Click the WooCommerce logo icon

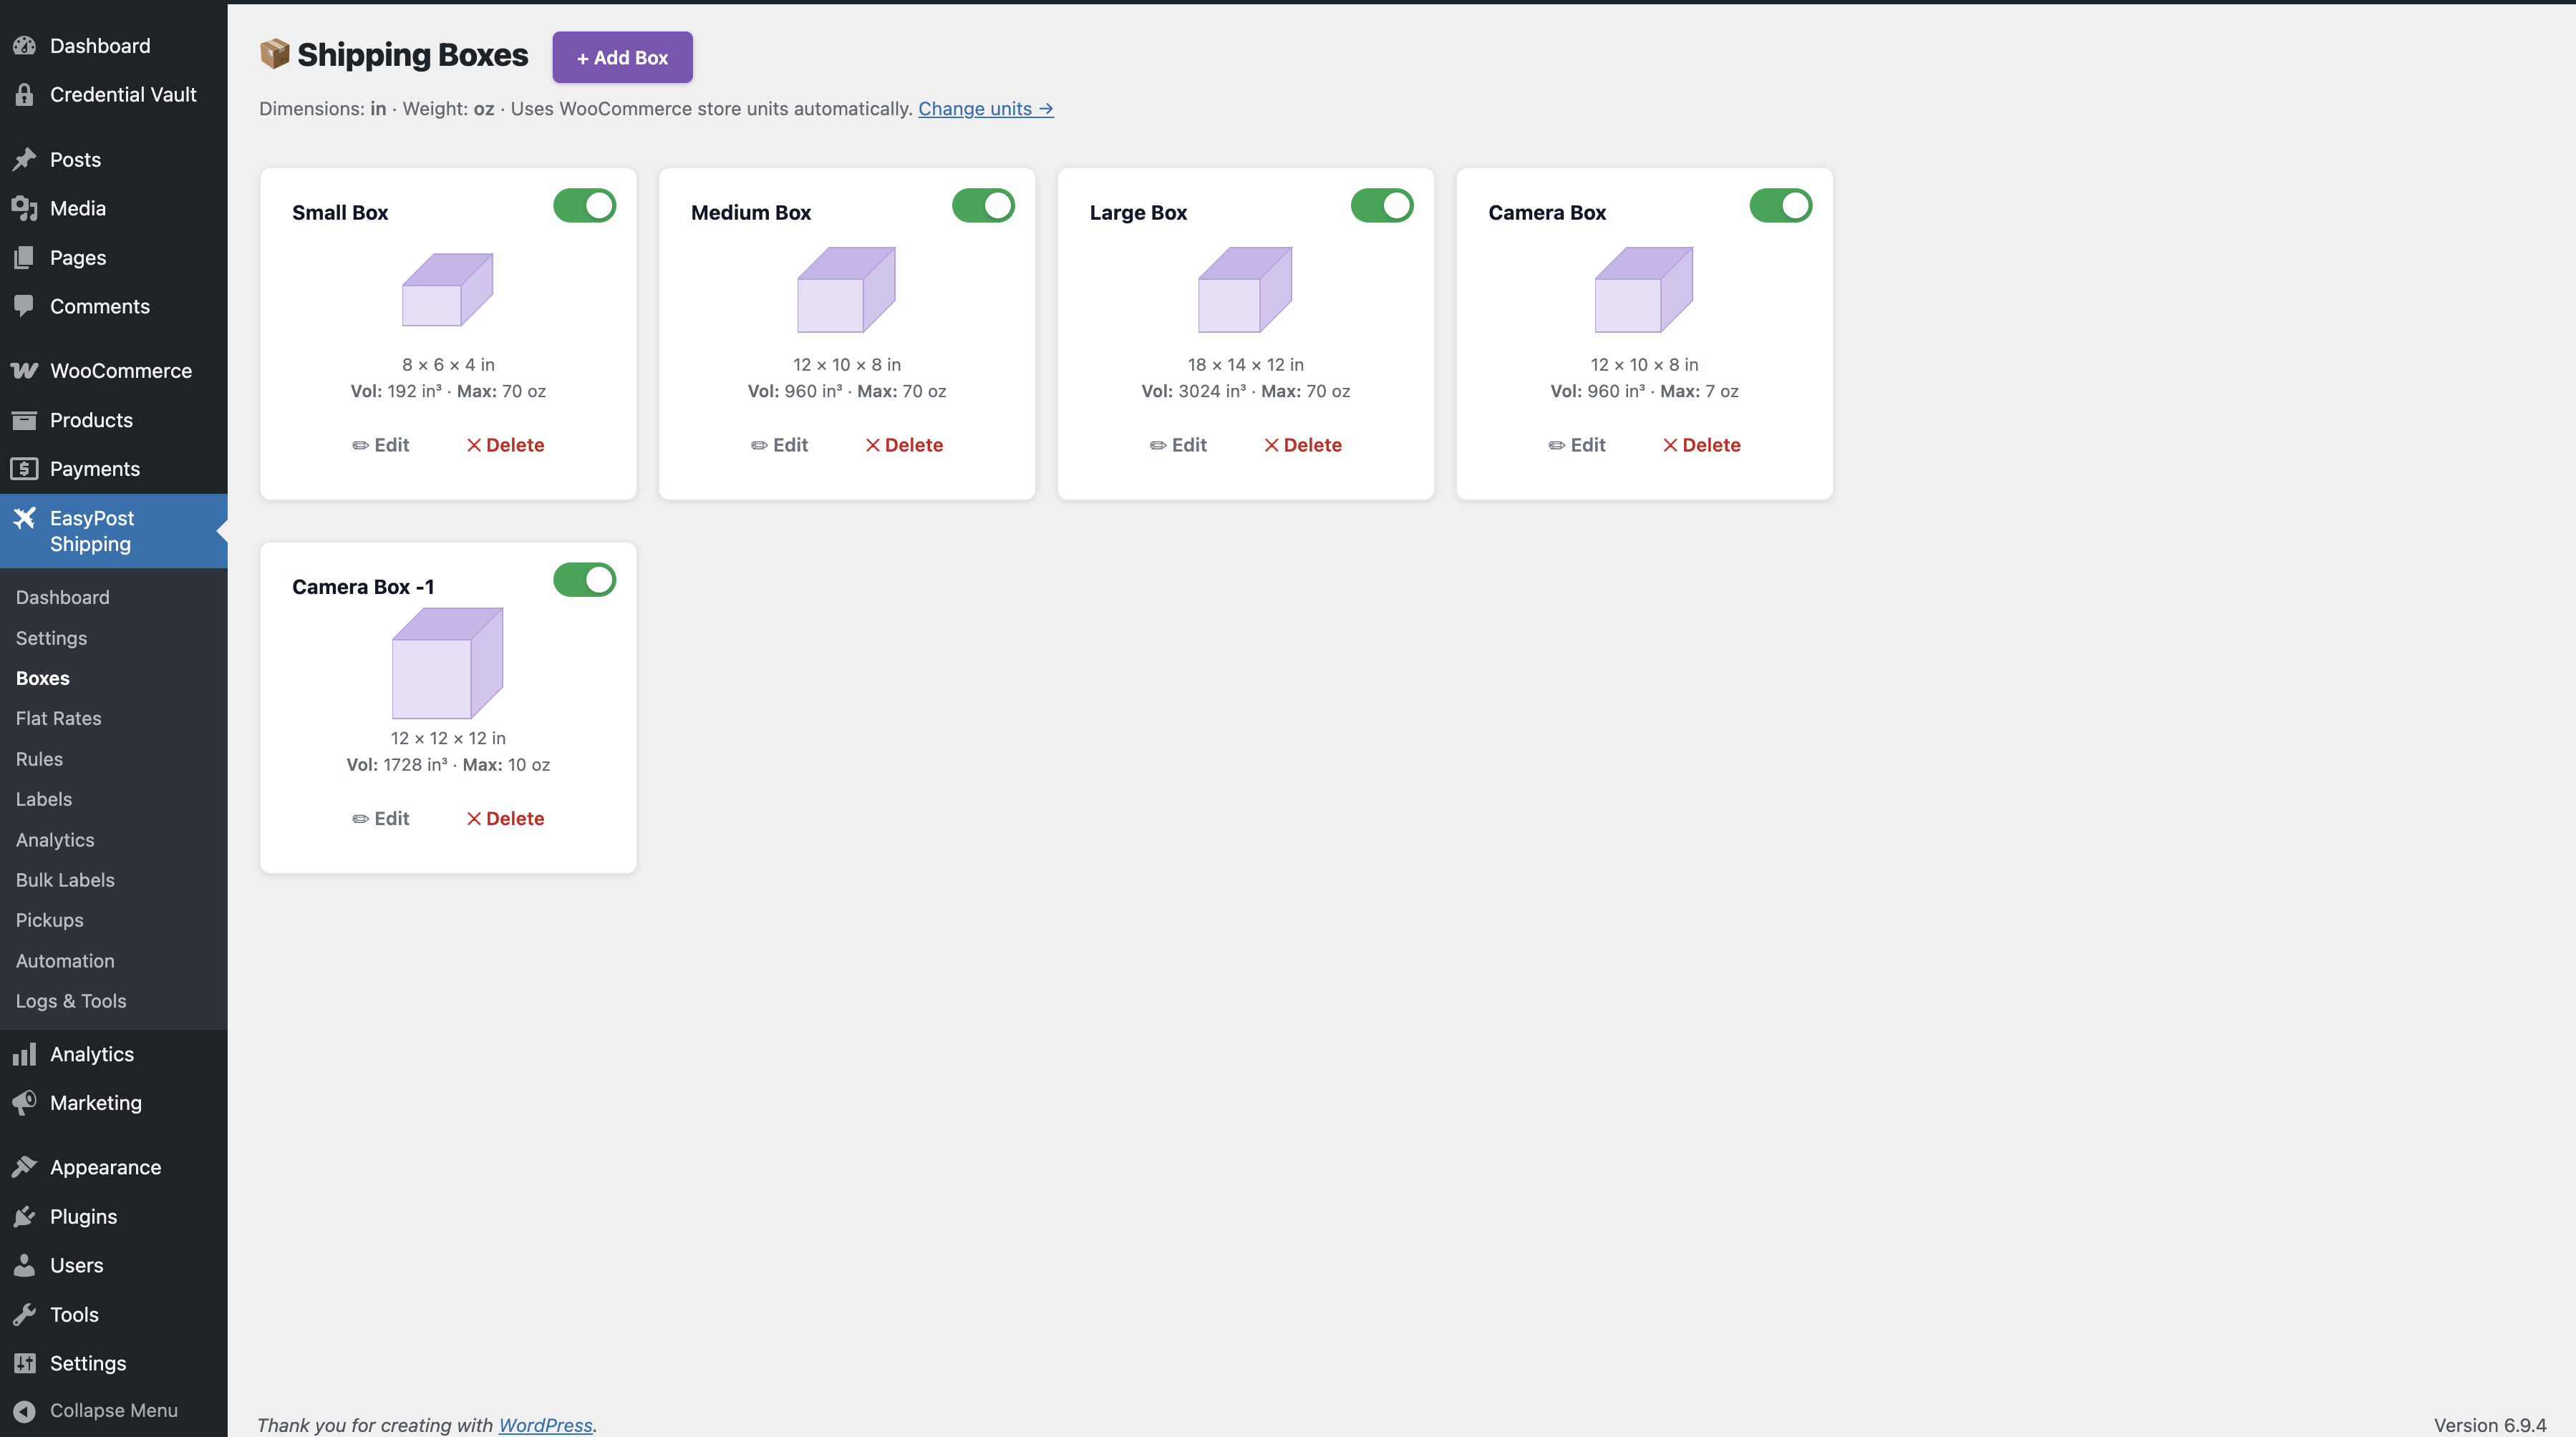pyautogui.click(x=24, y=371)
